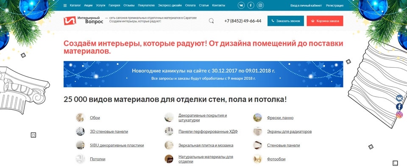Screen dimensions: 407x167
Task: Open the Экраны для радиаторов link
Action: click(x=290, y=131)
